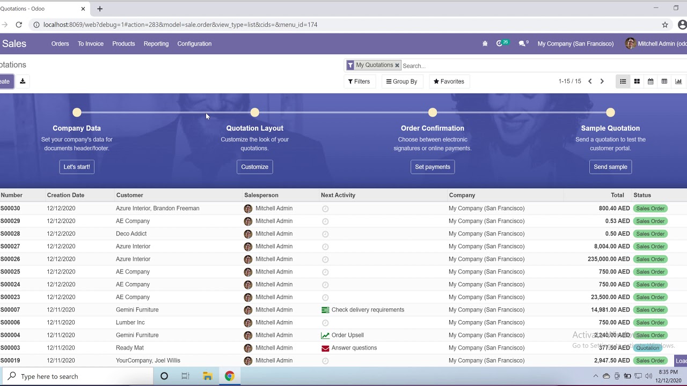Click the 235,000.00 AED total cell

point(609,259)
